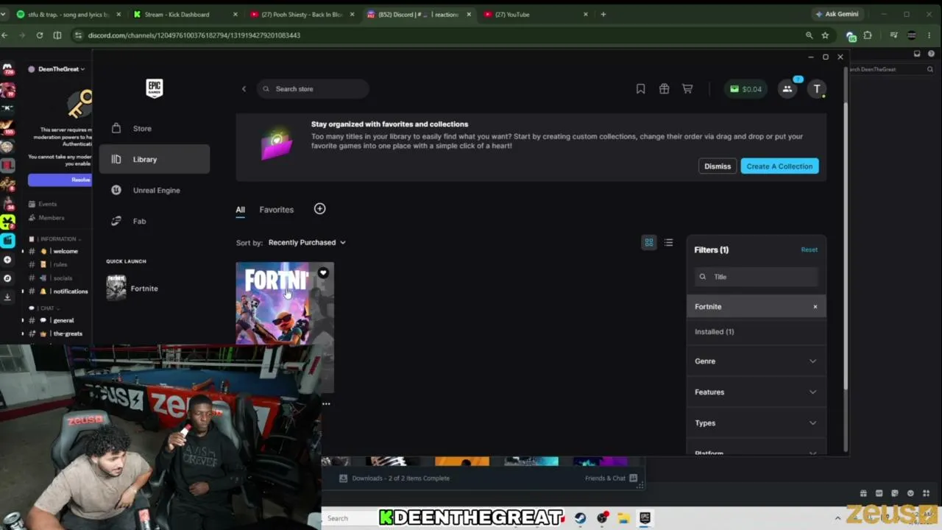Reload the page in Chrome
The width and height of the screenshot is (942, 530).
point(40,35)
